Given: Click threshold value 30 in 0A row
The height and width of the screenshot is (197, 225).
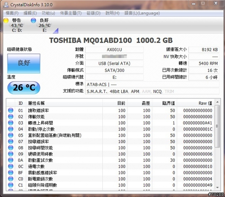Looking at the screenshot, I should coord(173,160).
